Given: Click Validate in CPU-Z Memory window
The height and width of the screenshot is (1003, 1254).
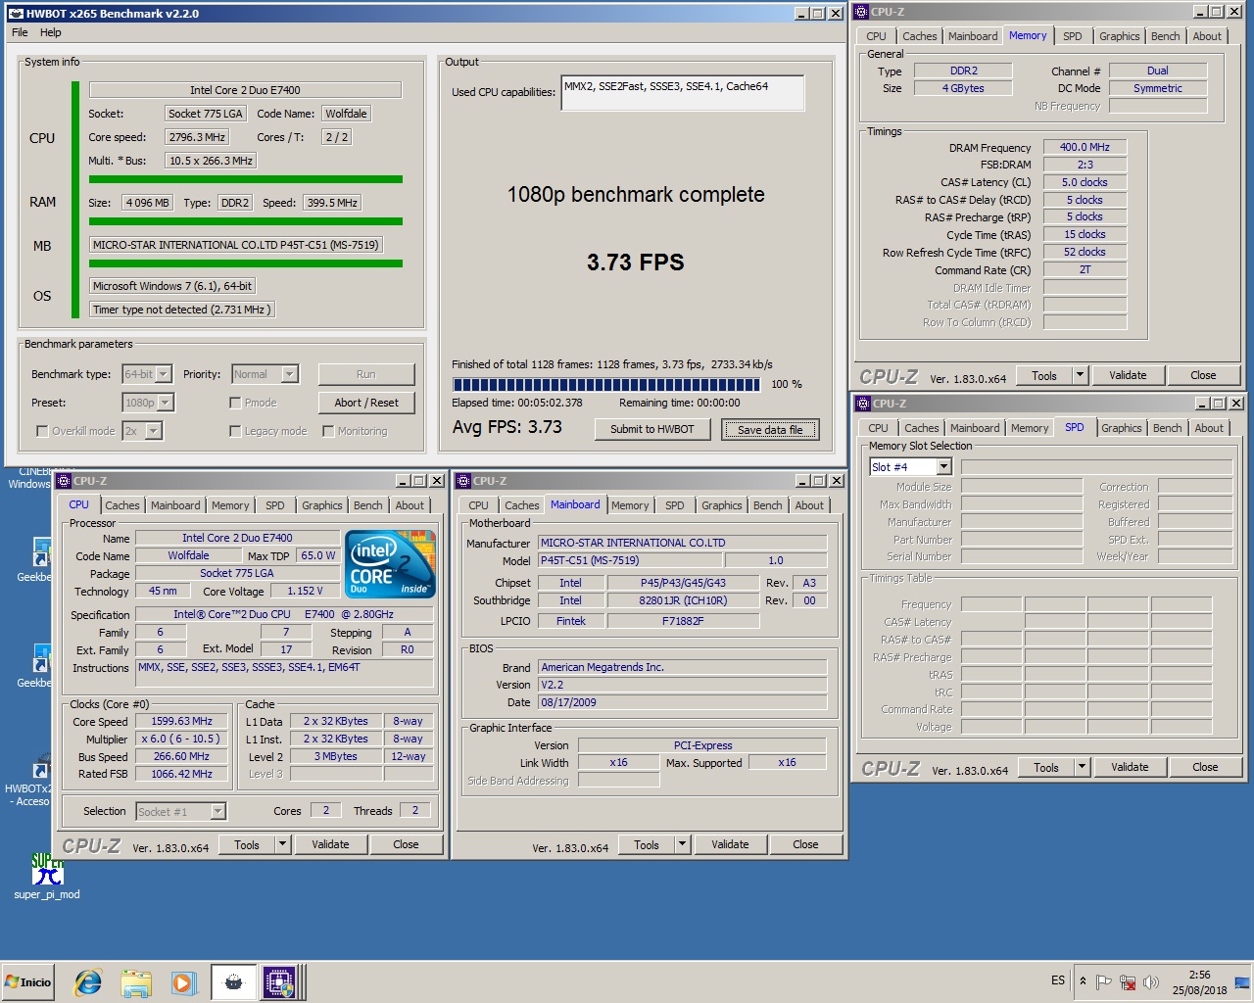Looking at the screenshot, I should click(x=1128, y=375).
